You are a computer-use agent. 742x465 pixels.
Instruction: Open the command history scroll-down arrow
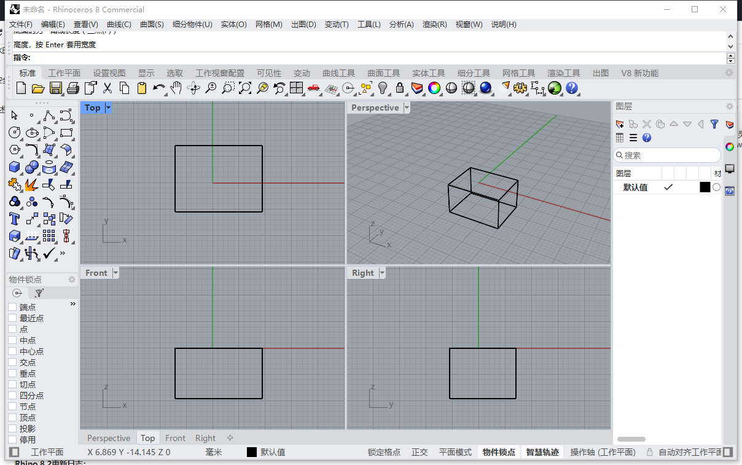pos(730,46)
